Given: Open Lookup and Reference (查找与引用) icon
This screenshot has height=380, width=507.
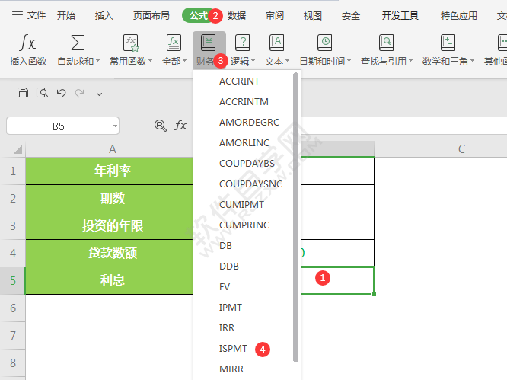Looking at the screenshot, I should (x=387, y=43).
